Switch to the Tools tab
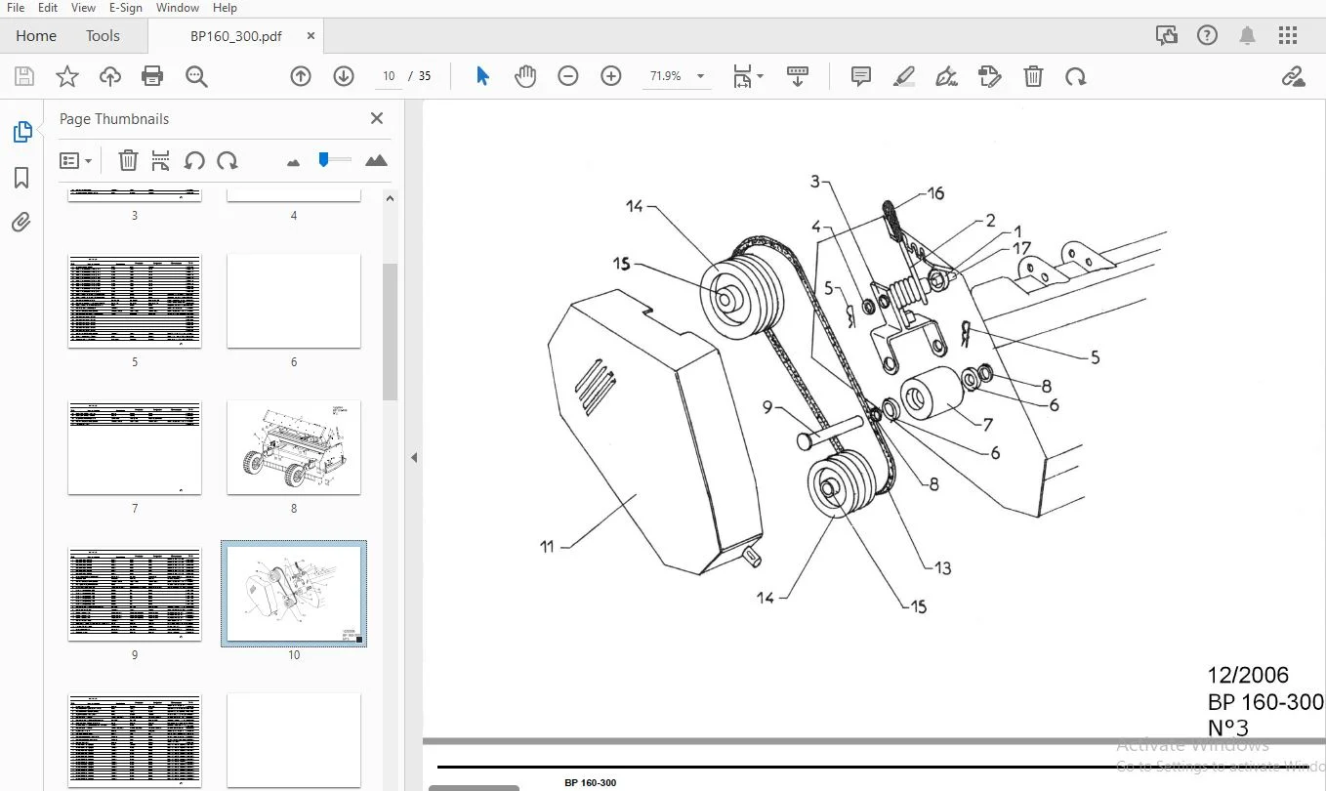 (x=103, y=36)
